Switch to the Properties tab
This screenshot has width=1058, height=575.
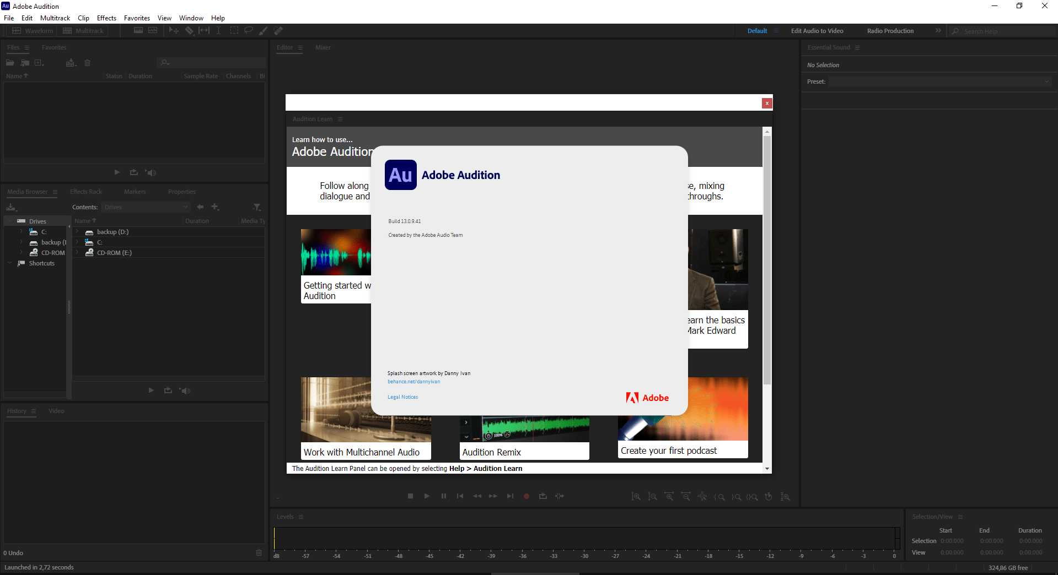pyautogui.click(x=182, y=192)
